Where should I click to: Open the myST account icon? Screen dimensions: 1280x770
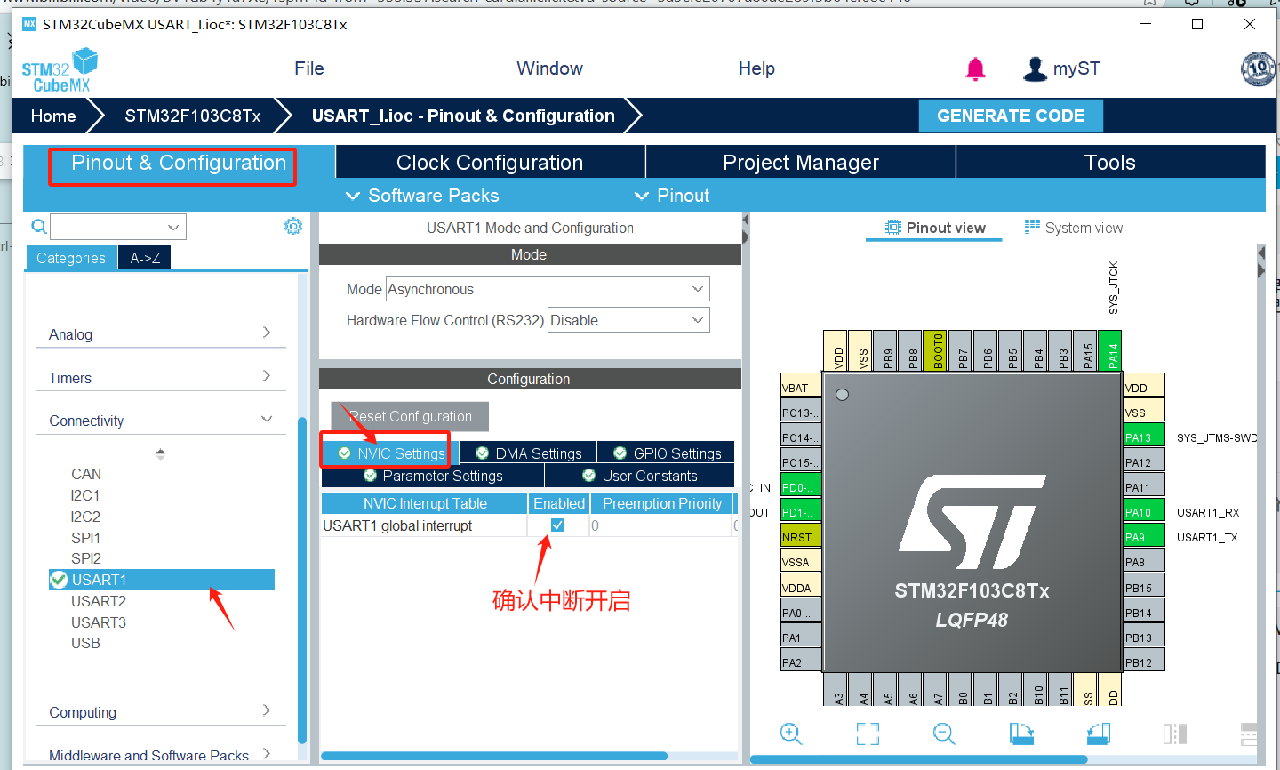(x=1036, y=68)
